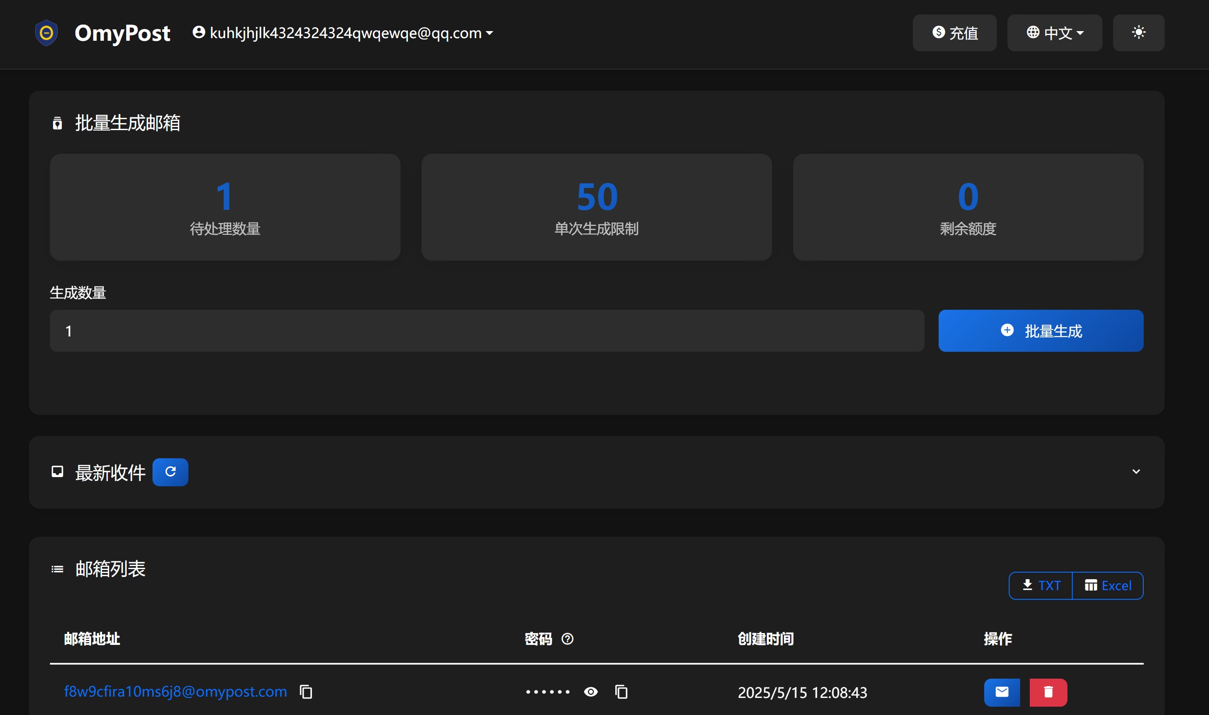Delete the f8w9cfira10ms6j8 mailbox
This screenshot has width=1209, height=715.
[1048, 692]
